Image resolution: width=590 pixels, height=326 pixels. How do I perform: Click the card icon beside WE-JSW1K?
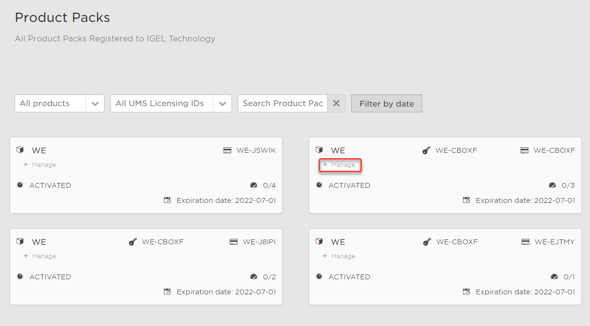(227, 150)
